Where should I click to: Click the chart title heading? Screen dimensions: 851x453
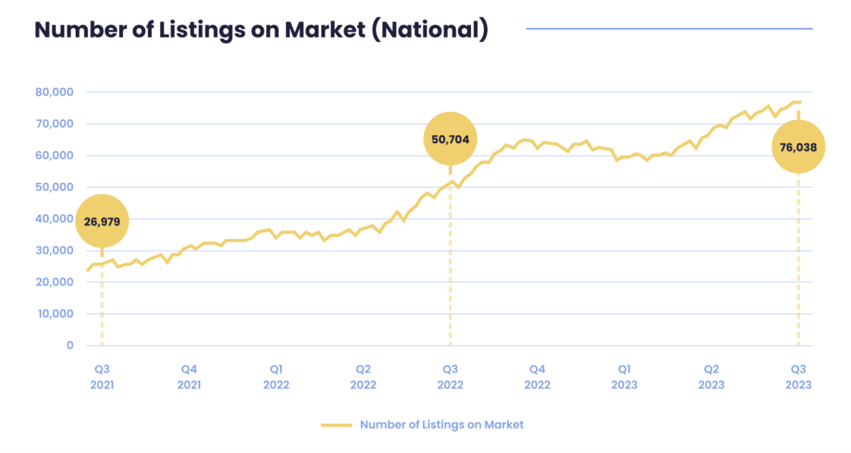pyautogui.click(x=261, y=30)
